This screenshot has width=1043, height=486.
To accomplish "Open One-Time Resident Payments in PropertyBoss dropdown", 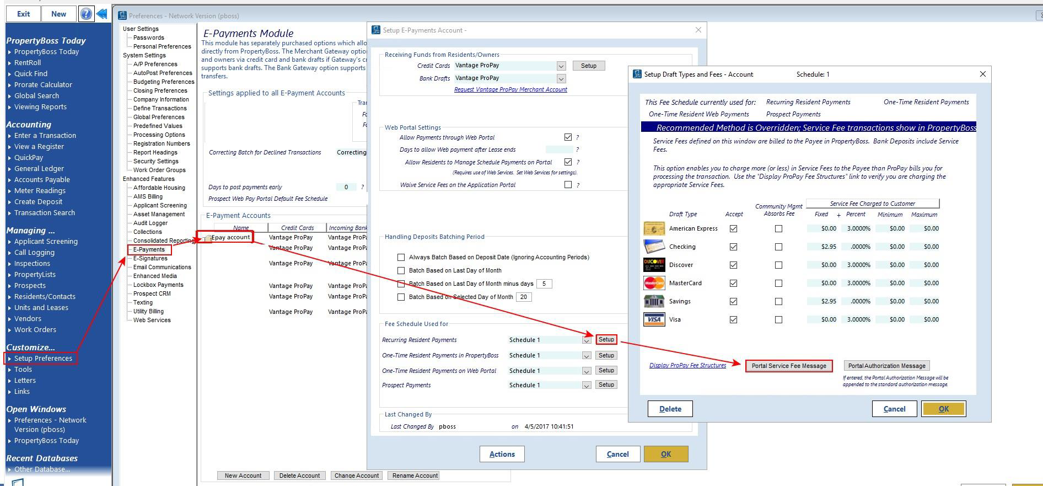I will [587, 356].
